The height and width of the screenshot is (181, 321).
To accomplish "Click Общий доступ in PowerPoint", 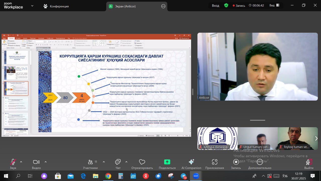I will 184,38.
